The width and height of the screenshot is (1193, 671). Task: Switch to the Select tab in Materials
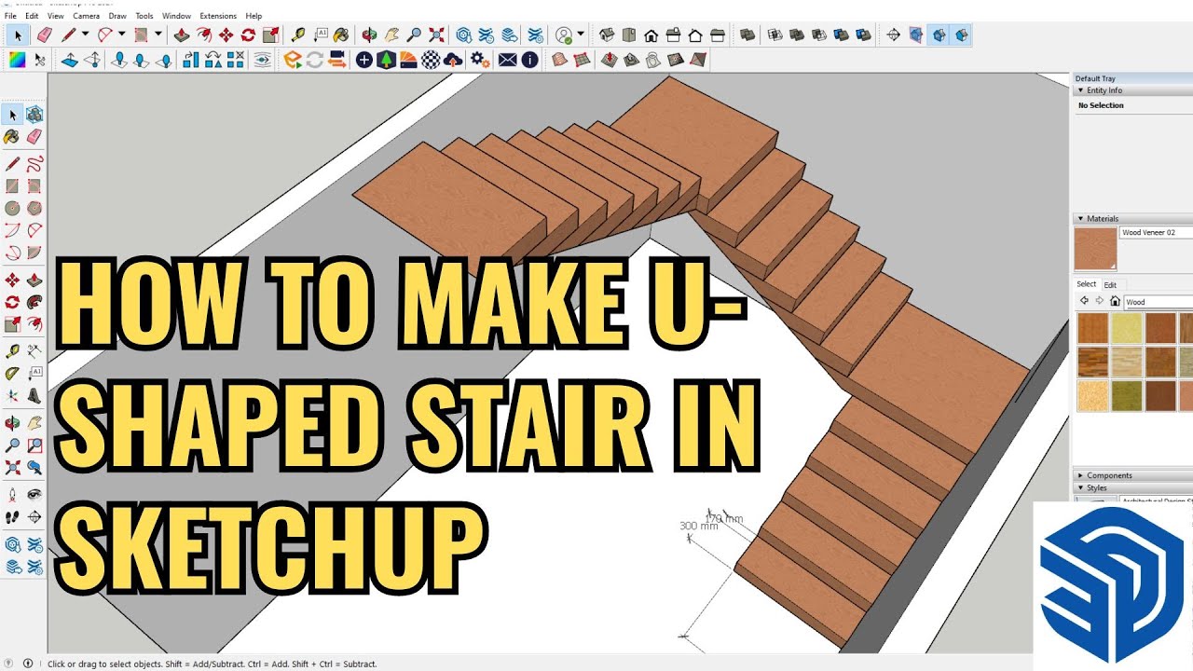tap(1087, 284)
